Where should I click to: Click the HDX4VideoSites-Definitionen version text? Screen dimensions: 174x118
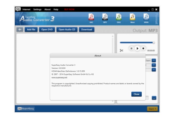coord(68,71)
